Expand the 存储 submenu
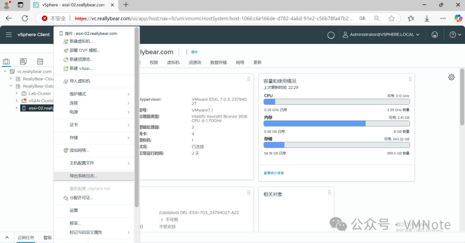Screen dimensions: 465x243 tap(94, 138)
